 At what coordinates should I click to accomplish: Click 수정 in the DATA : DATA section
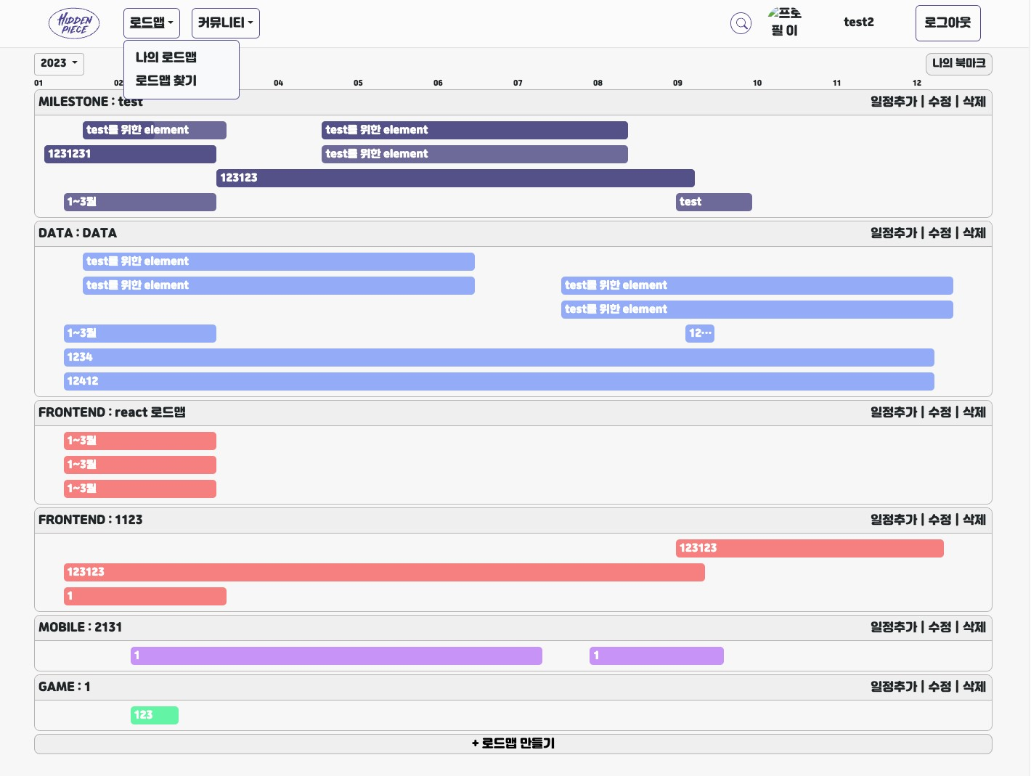pos(939,233)
